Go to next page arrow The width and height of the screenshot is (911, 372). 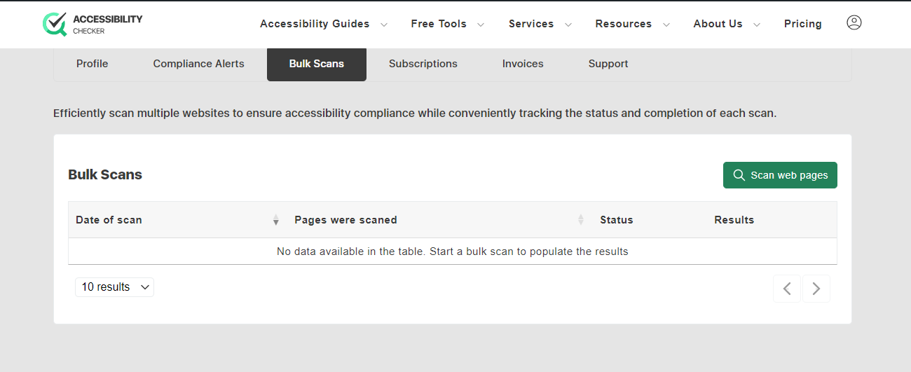[x=816, y=289]
